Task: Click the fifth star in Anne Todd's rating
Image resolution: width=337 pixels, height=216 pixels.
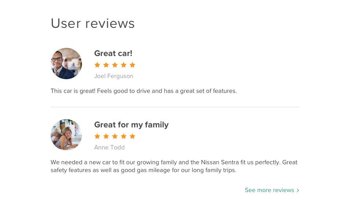Action: [x=132, y=136]
